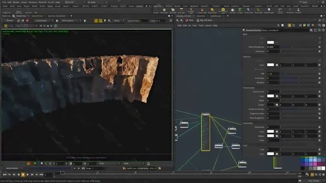Select the Caustic Light shelf tool
326x183 pixels.
tap(249, 11)
